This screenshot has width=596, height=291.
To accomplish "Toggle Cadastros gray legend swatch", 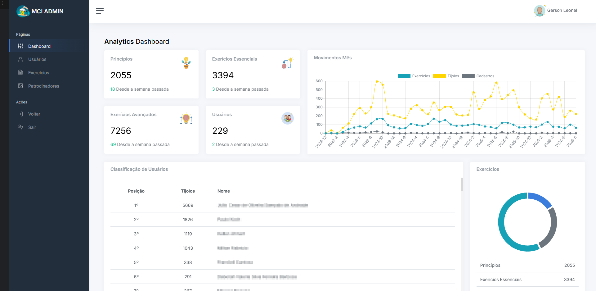I will tap(468, 76).
